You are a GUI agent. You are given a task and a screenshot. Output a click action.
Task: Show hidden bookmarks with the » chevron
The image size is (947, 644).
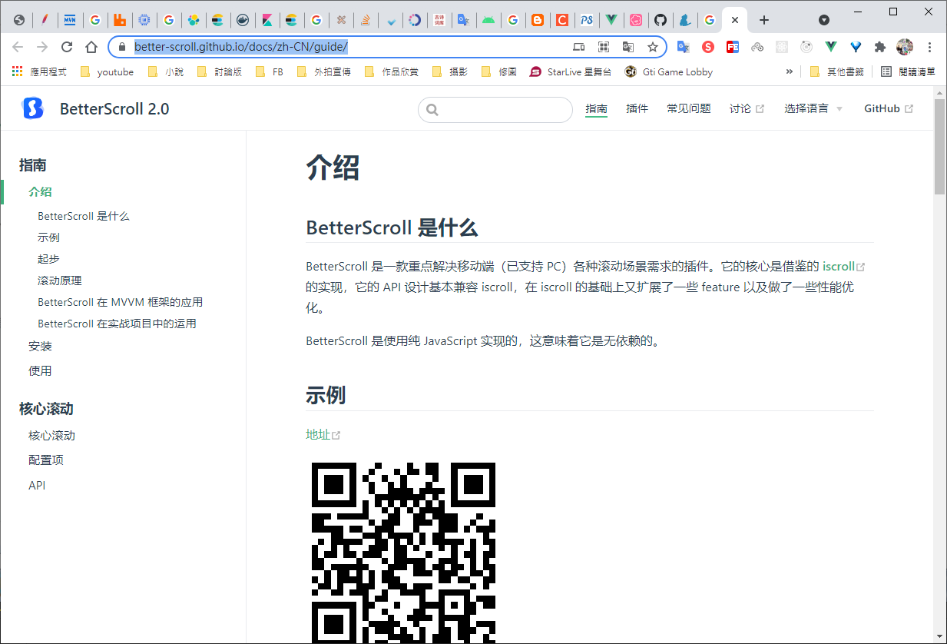pyautogui.click(x=789, y=71)
